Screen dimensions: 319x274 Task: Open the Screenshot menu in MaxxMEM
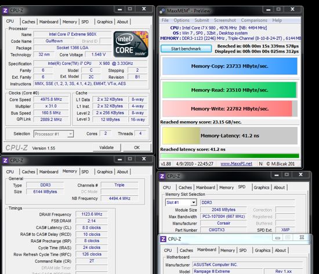tap(225, 20)
